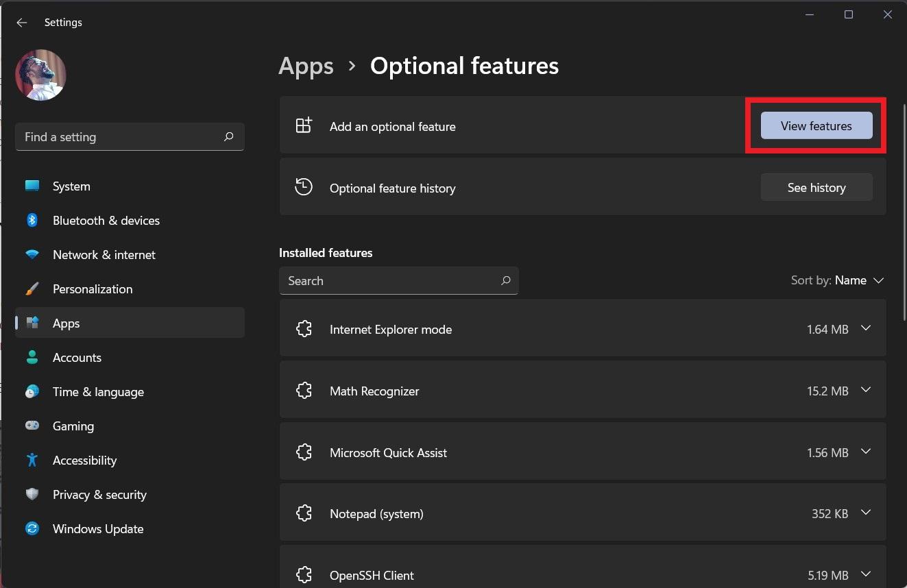Click the Windows Update sync icon
The width and height of the screenshot is (907, 588).
pos(32,529)
